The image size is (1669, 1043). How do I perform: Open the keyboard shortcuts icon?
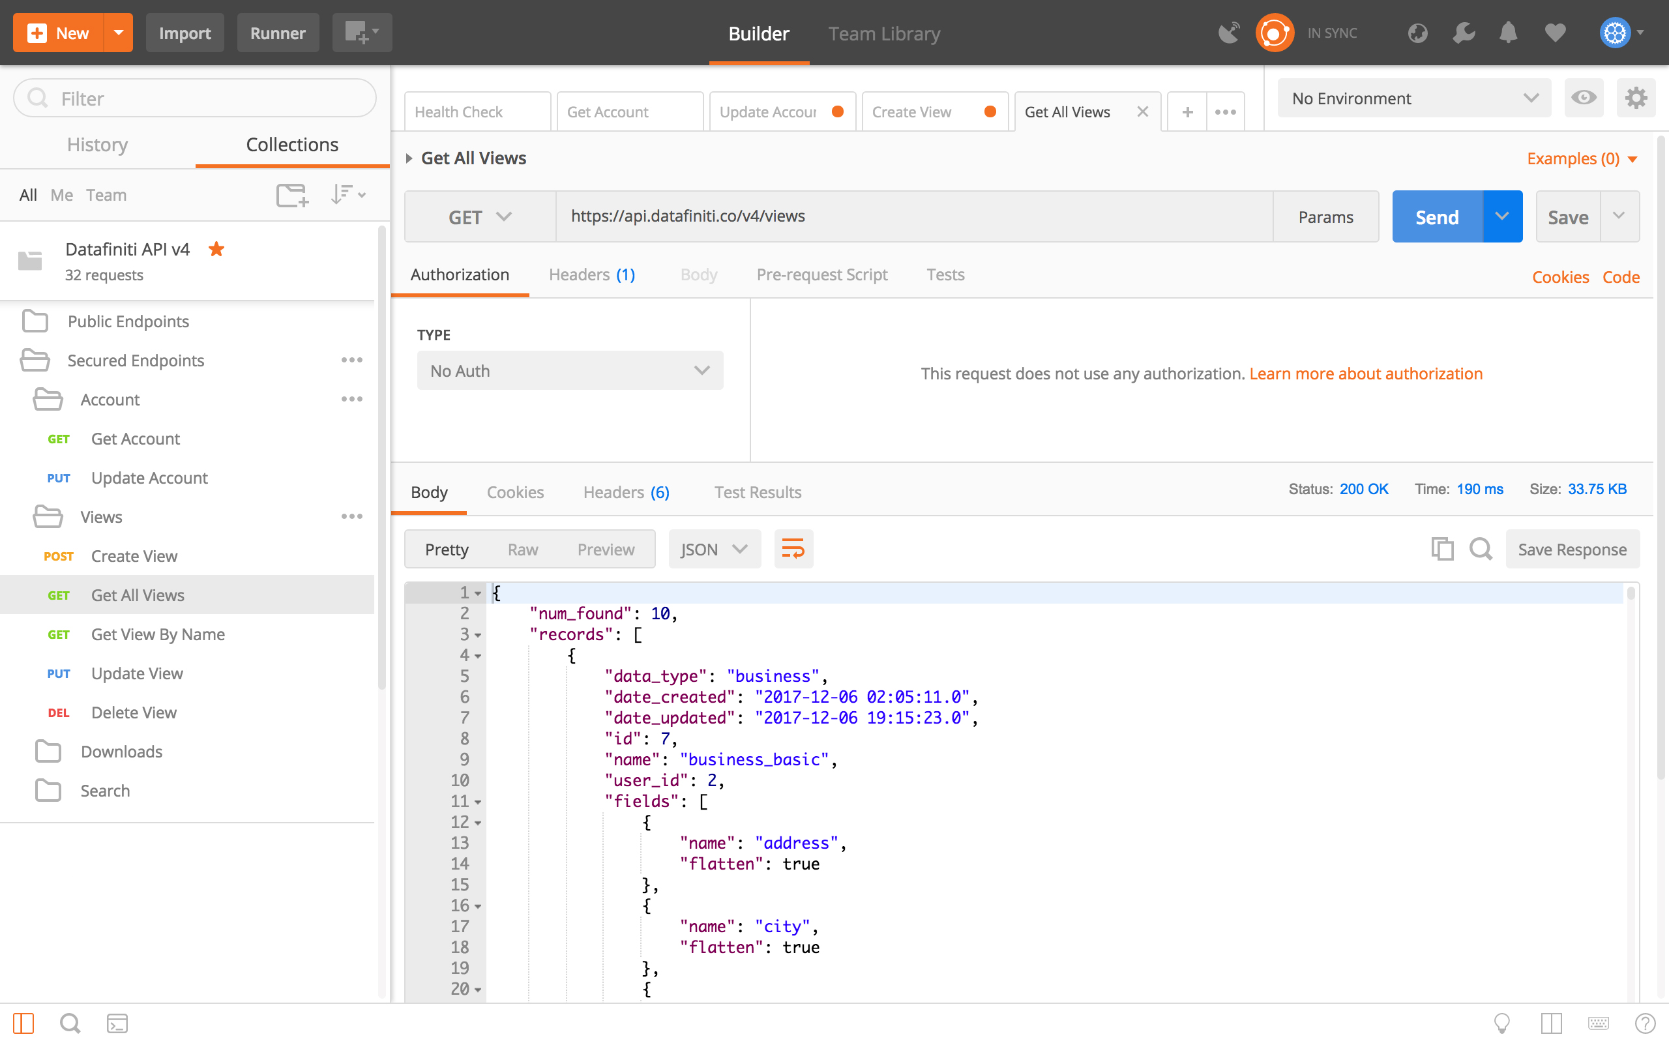click(x=1598, y=1023)
